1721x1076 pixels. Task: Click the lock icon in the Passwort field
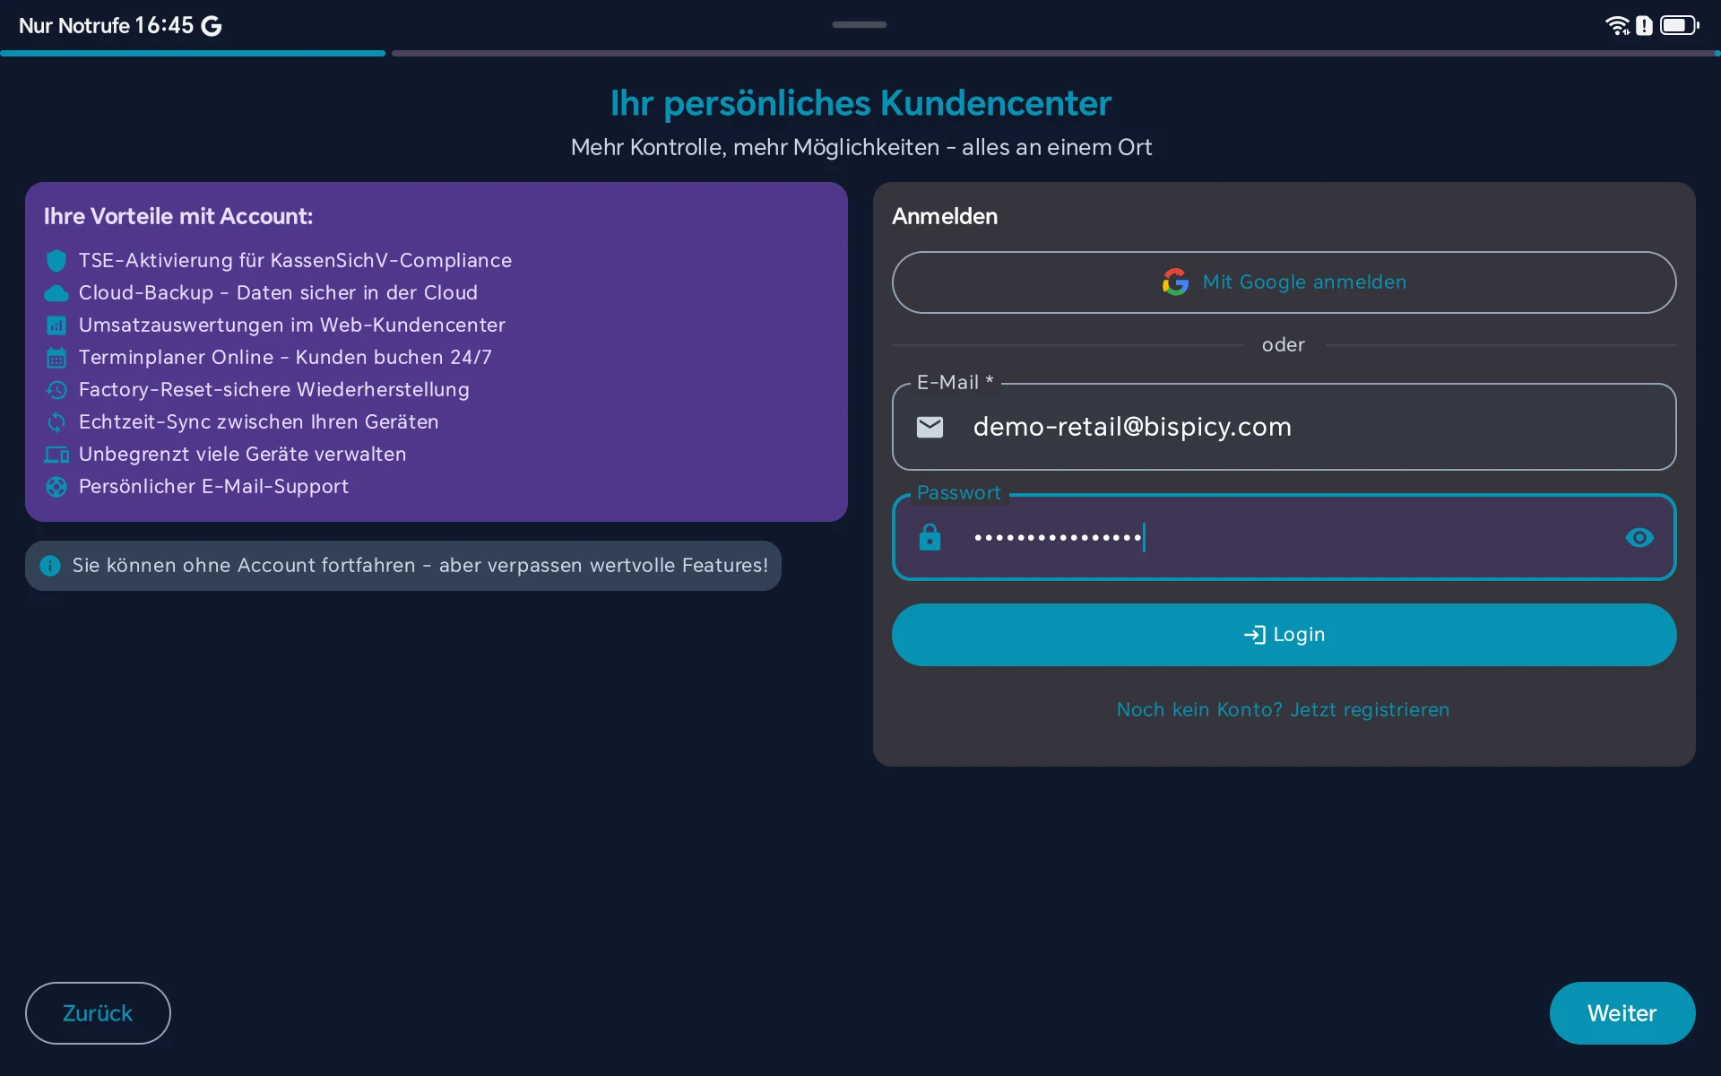coord(930,537)
